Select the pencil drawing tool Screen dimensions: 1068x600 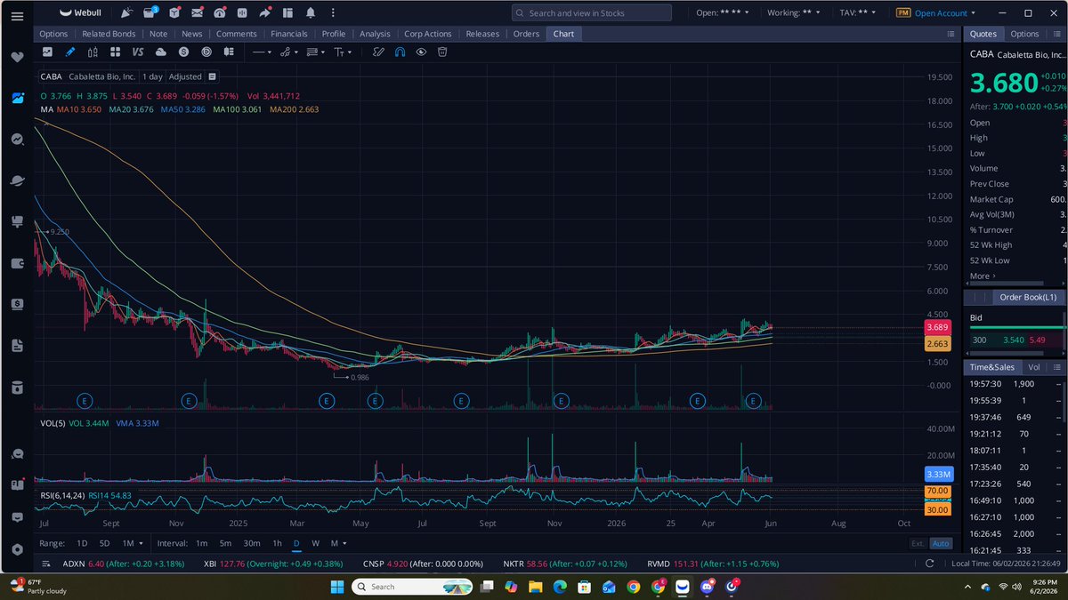(70, 52)
